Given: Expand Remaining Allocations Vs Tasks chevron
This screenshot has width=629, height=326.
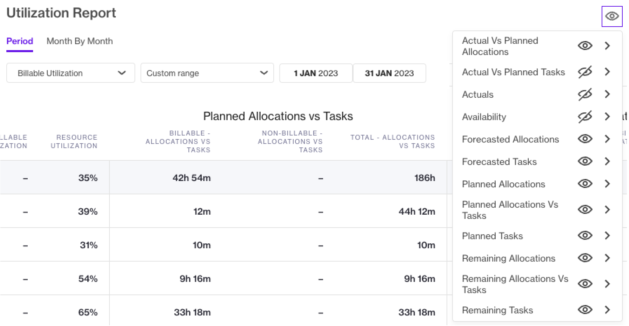Looking at the screenshot, I should point(607,284).
